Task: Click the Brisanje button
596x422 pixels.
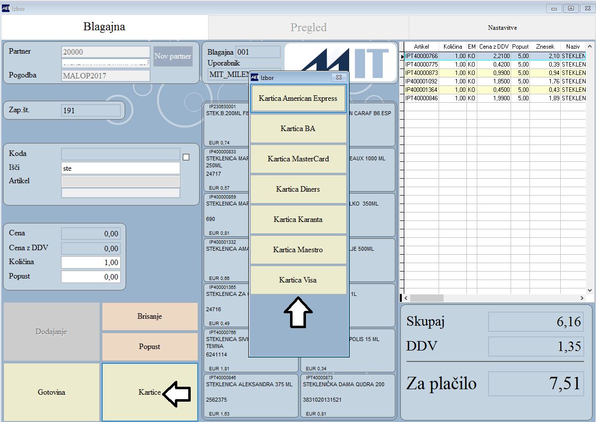Action: [149, 316]
